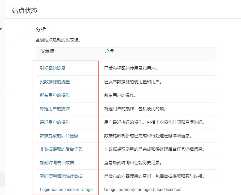This screenshot has width=241, height=195.
Task: Click description starting 非数据提取刷新的已完成
Action: coord(155,149)
